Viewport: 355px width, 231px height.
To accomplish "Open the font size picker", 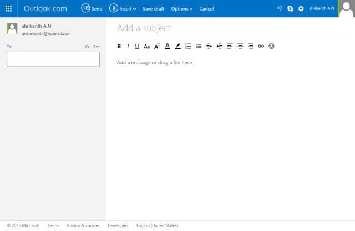I will (157, 46).
